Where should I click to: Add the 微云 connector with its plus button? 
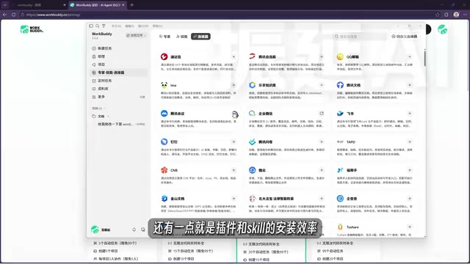coord(322,170)
